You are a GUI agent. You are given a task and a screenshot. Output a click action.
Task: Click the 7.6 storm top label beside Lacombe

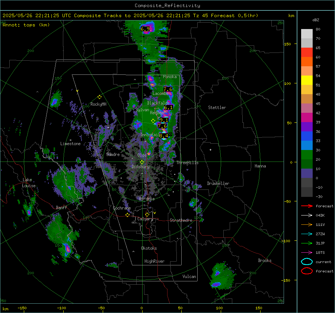[x=168, y=89]
